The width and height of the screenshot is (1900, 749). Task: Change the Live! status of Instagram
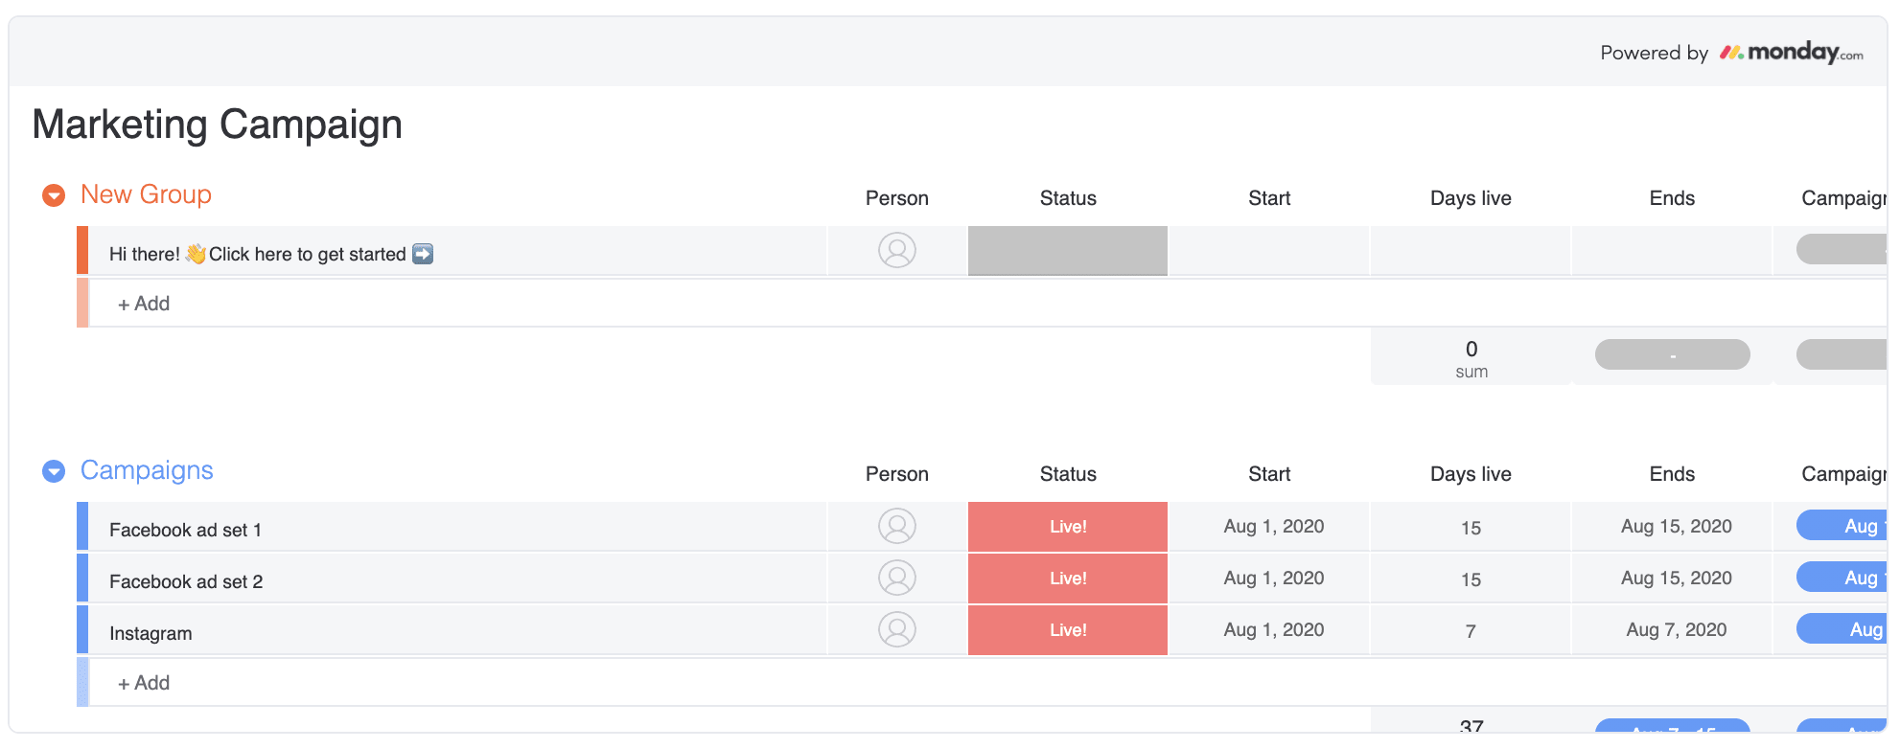1068,630
